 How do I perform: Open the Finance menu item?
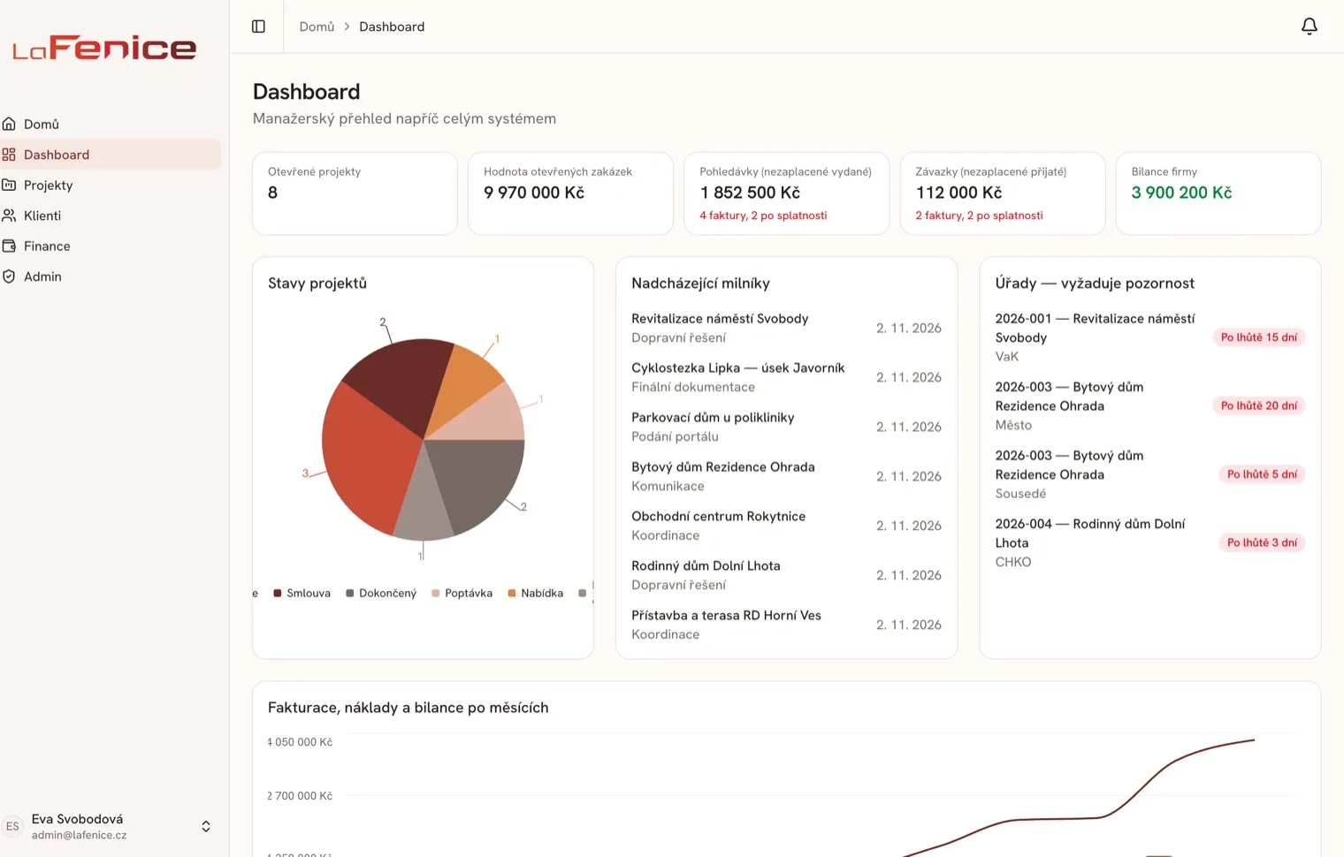[111, 246]
